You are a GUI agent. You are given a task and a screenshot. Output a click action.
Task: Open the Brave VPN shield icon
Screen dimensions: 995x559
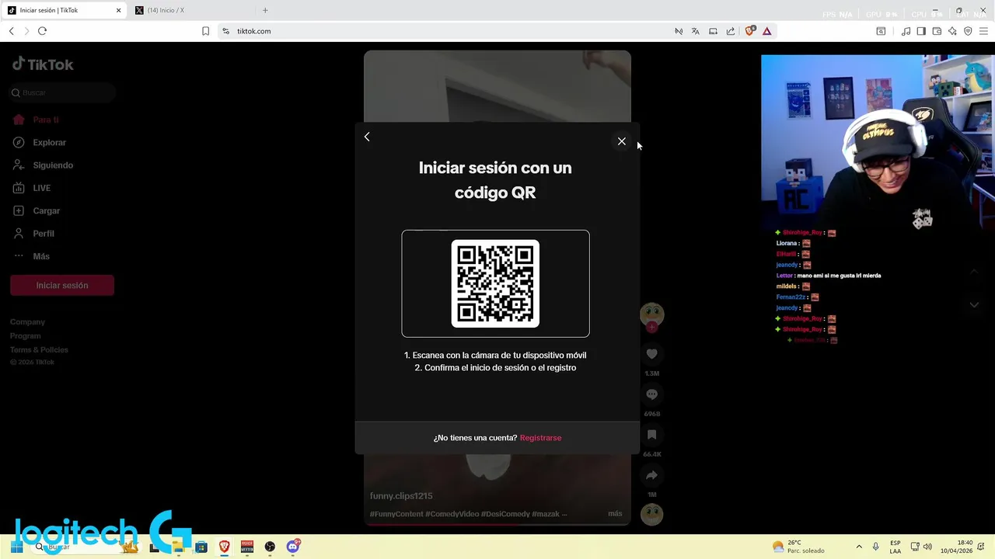click(x=968, y=31)
